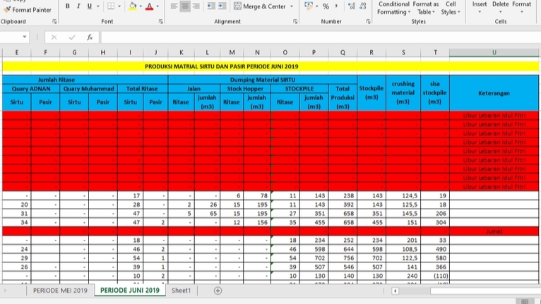Screen dimensions: 541x304
Task: Toggle Underline formatting
Action: tap(90, 6)
